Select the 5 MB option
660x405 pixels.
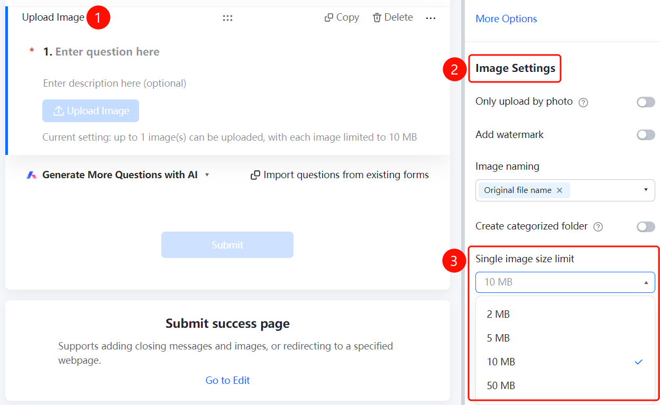click(565, 338)
